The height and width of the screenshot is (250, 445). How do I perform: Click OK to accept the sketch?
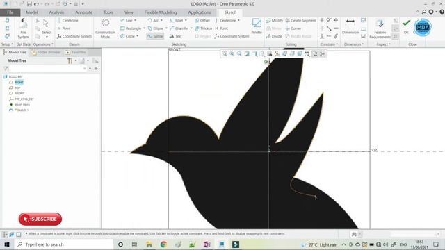coord(406,26)
